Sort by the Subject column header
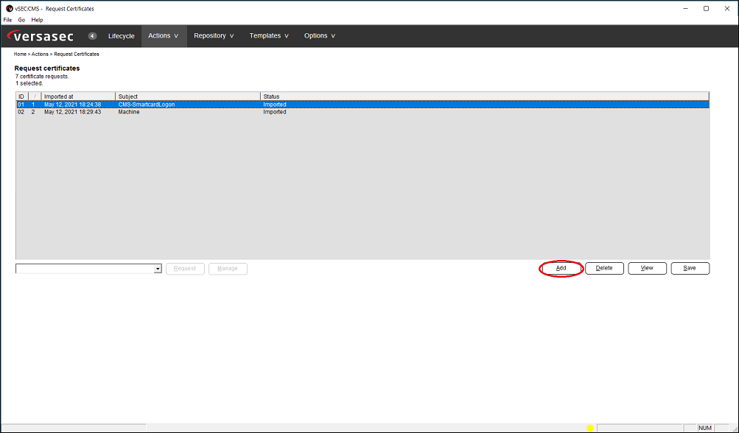This screenshot has width=739, height=433. [x=187, y=96]
